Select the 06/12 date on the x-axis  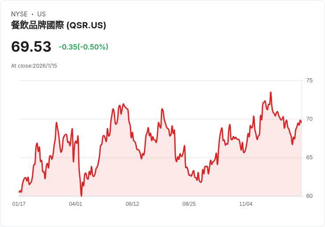click(x=132, y=204)
